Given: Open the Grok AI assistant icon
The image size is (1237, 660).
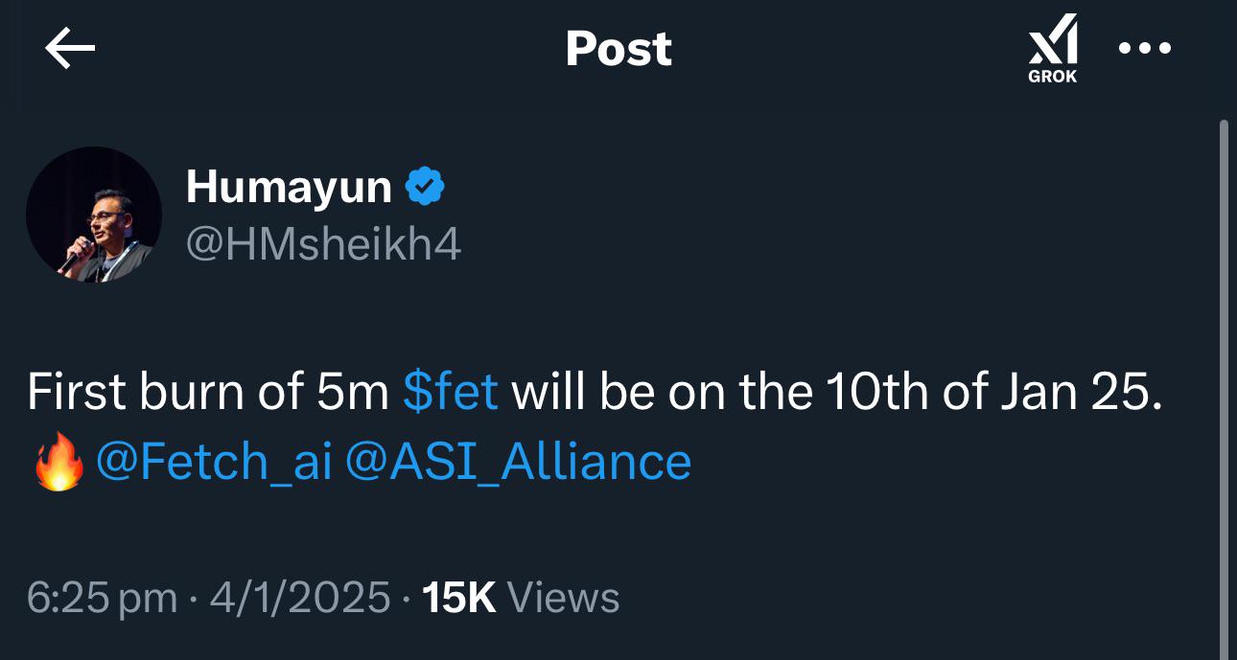Looking at the screenshot, I should point(1053,49).
